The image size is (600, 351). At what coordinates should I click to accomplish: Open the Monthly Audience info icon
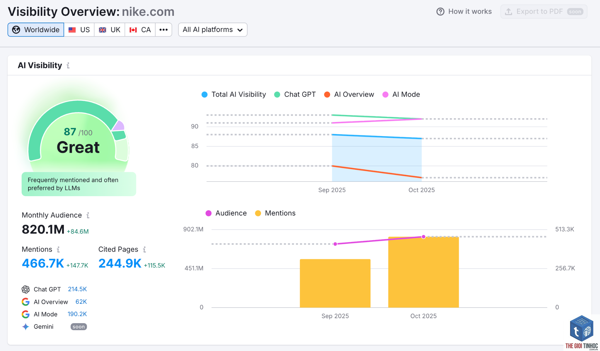(88, 215)
